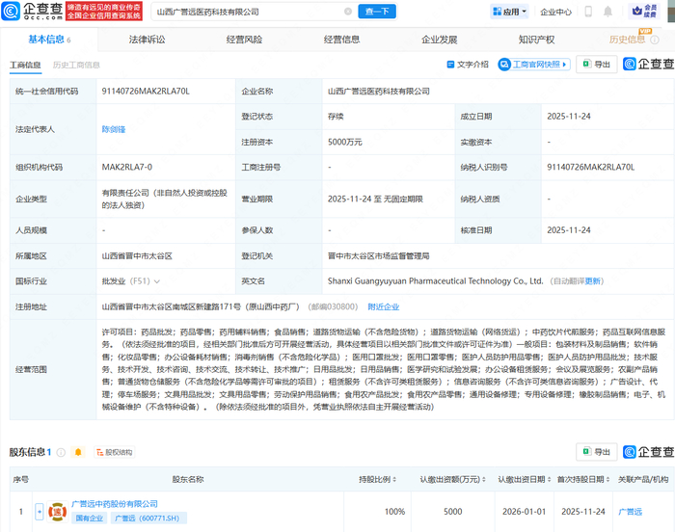Export business info with top 导出 button
675x532 pixels.
click(x=596, y=65)
